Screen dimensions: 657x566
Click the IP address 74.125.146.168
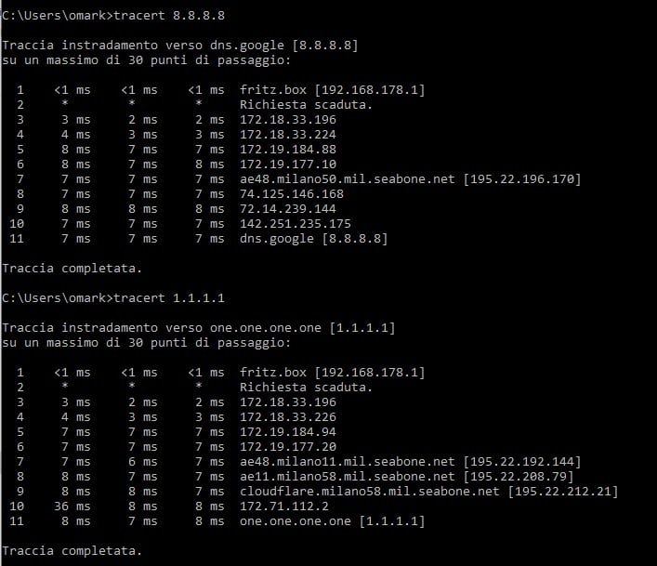(x=292, y=193)
